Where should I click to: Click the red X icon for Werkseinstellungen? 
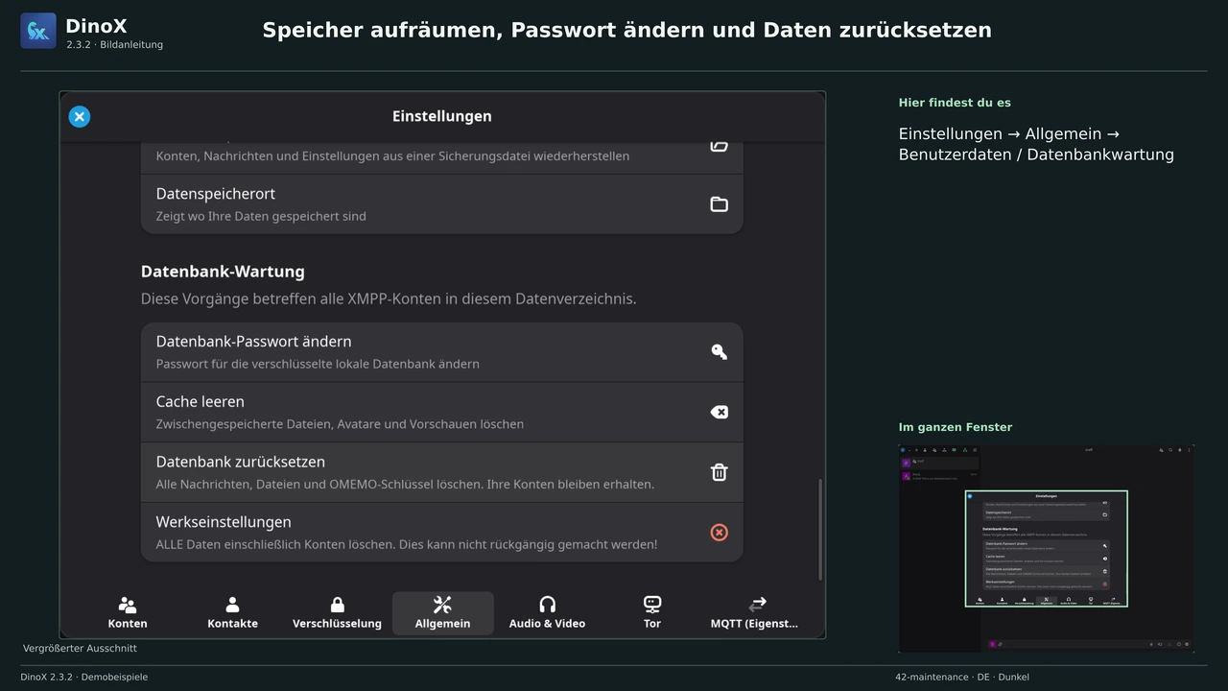coord(719,533)
